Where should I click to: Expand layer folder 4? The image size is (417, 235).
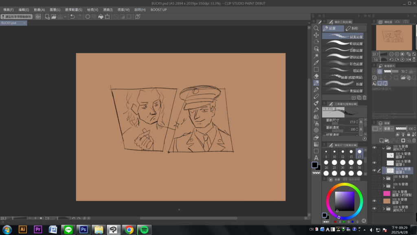tap(384, 186)
